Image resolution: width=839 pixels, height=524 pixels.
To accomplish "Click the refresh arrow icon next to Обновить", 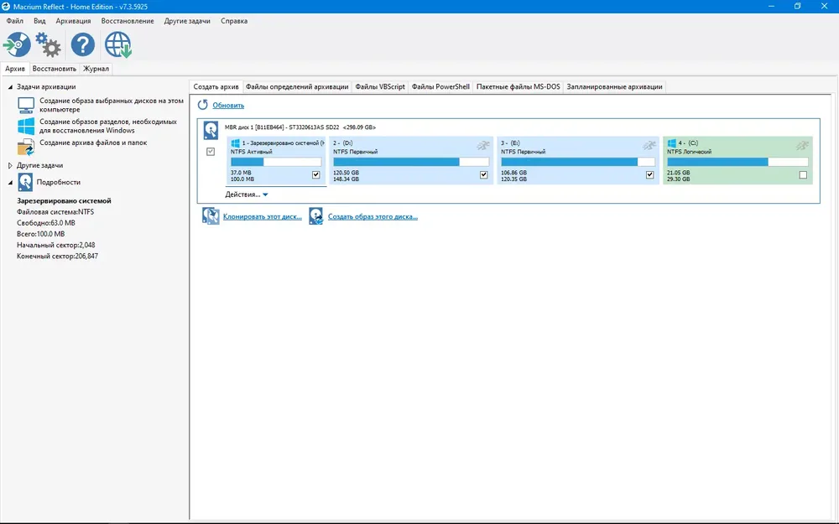I will tap(202, 105).
